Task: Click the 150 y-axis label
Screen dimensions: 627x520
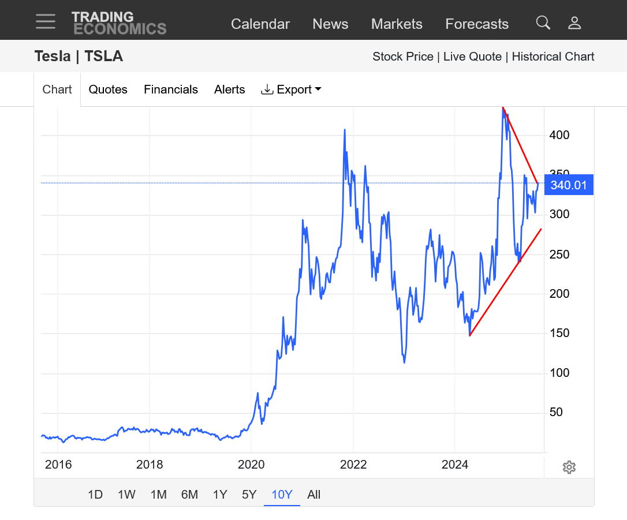Action: coord(559,333)
